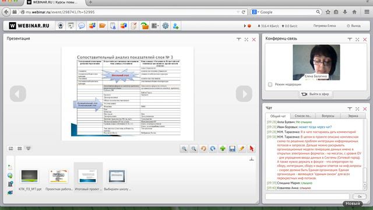
Task: Switch to the Список по... tab
Action: [303, 116]
